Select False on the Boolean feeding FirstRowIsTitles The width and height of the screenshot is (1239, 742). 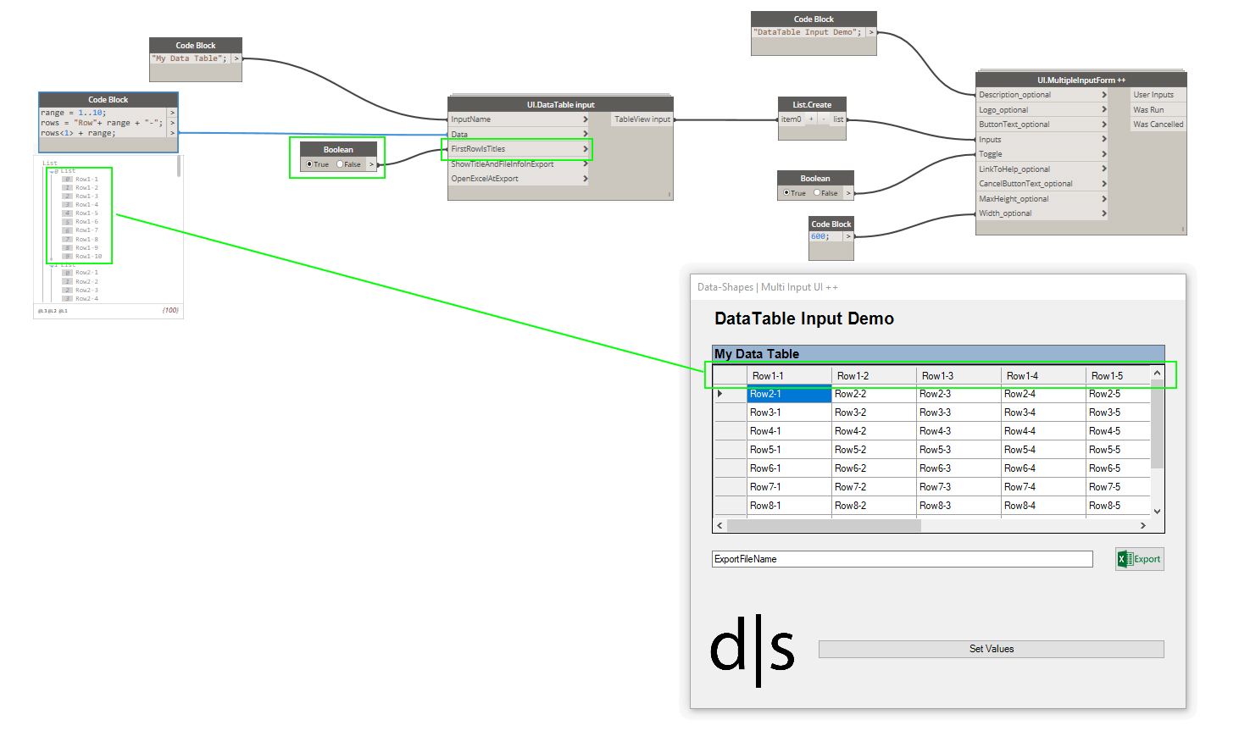click(x=341, y=164)
